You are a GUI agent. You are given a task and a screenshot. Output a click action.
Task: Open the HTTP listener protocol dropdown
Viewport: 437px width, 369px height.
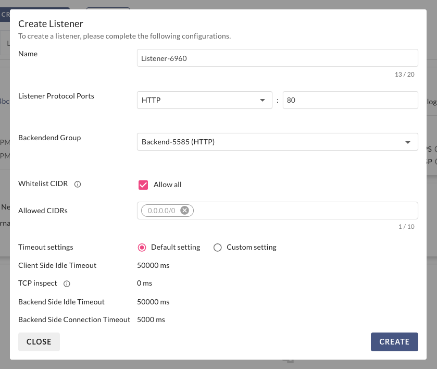[204, 100]
